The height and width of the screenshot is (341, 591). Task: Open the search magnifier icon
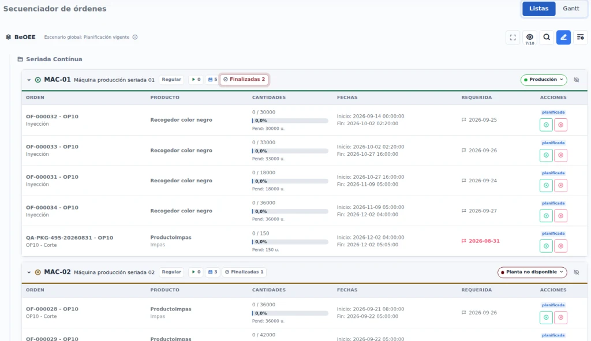[x=547, y=38]
